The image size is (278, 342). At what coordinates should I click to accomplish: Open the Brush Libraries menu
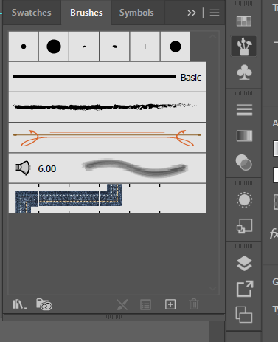[x=20, y=304]
